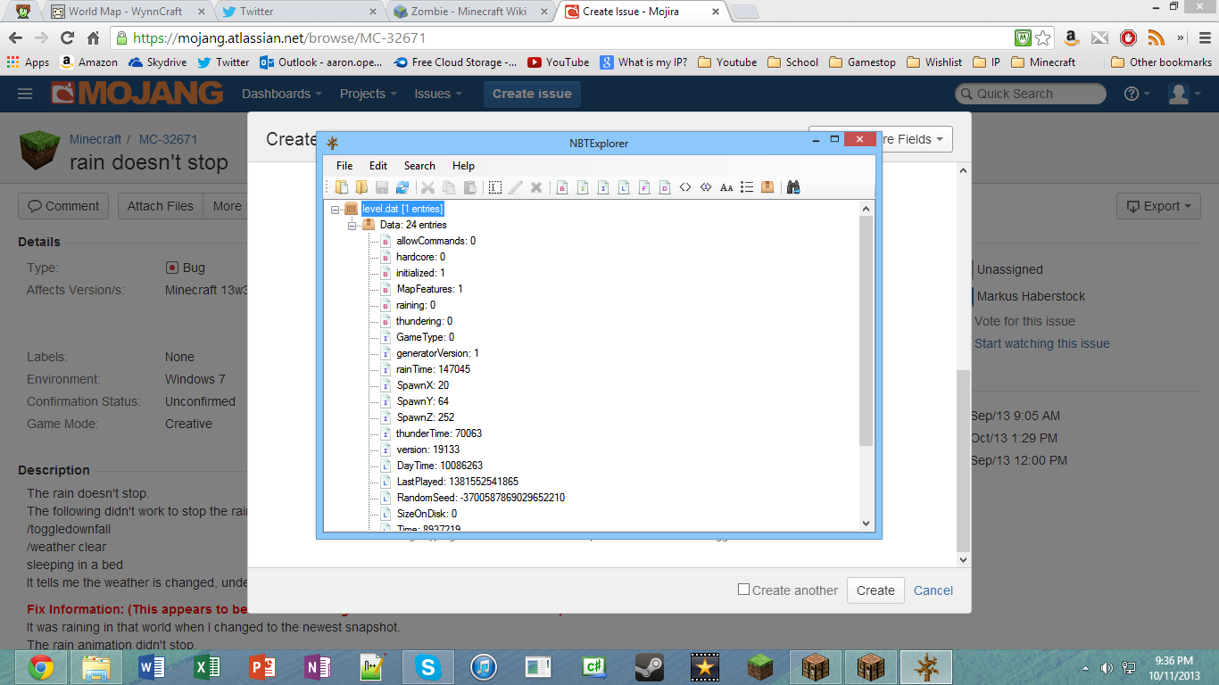The width and height of the screenshot is (1219, 685).
Task: Select the raining: 0 tree entry
Action: pos(416,305)
